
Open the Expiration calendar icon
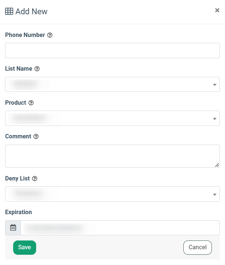click(13, 228)
